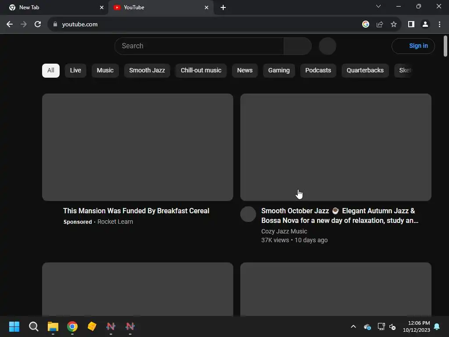
Task: Click the '37K views' text
Action: [275, 240]
